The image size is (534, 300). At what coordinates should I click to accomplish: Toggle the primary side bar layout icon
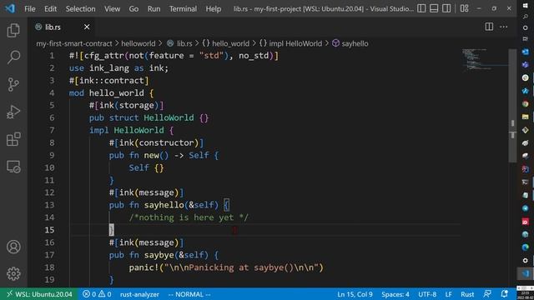tap(421, 8)
